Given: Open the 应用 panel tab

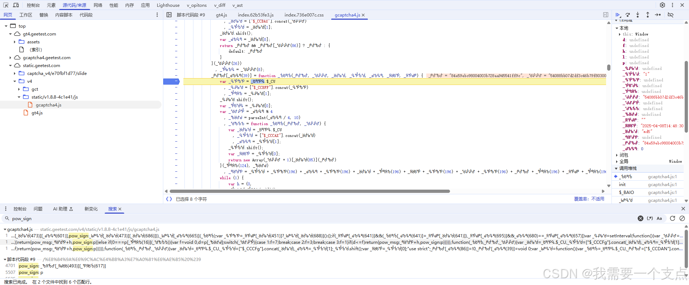Looking at the screenshot, I should pos(145,5).
